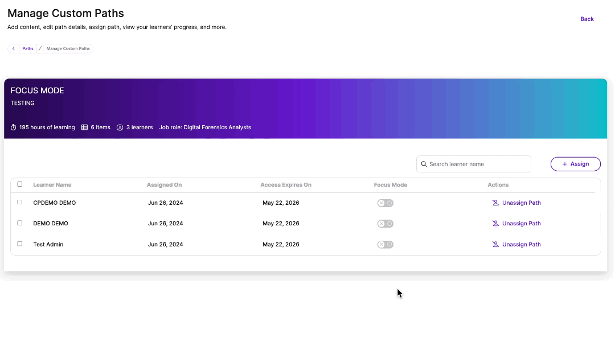This screenshot has width=615, height=346.
Task: Click the Manage Custom Paths breadcrumb
Action: coord(68,49)
